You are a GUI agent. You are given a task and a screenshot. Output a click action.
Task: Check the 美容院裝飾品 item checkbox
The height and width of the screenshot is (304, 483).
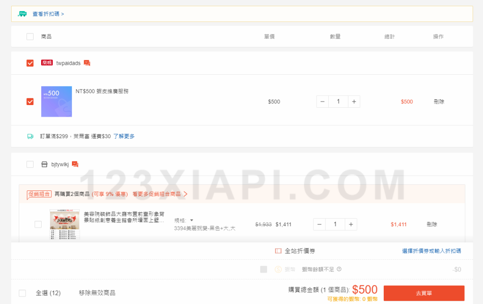[x=38, y=224]
